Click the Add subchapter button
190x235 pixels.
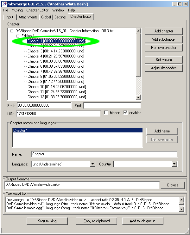[164, 39]
